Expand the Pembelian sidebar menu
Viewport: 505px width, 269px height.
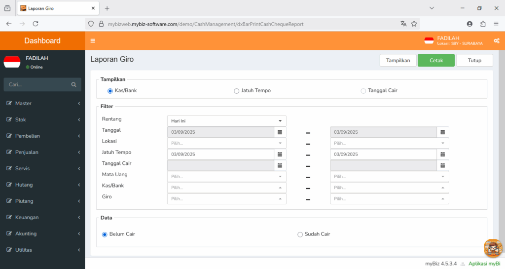point(42,136)
